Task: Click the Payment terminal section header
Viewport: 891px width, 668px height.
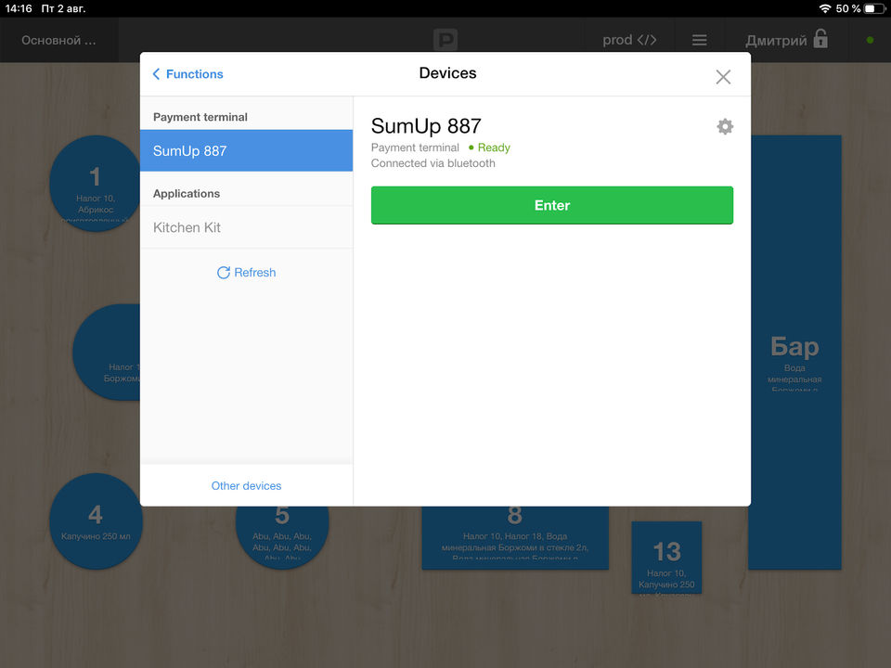Action: coord(200,117)
